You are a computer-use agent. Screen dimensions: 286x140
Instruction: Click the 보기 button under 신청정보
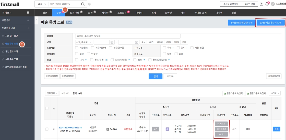coord(155,129)
